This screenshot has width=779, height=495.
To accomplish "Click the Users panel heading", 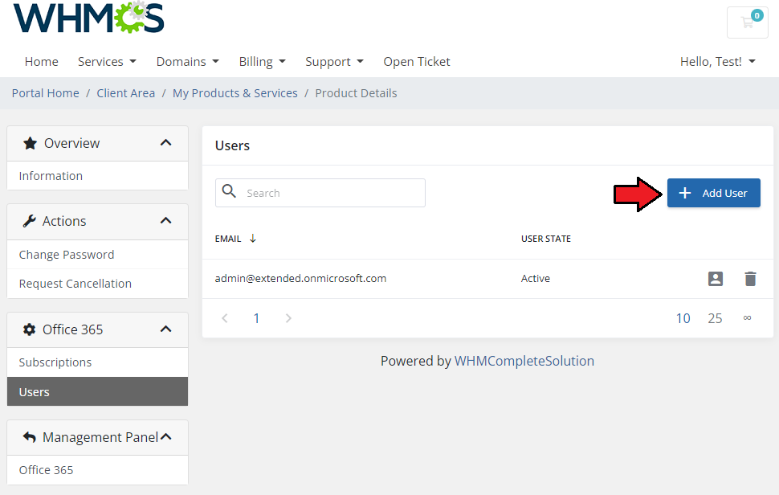I will 232,145.
